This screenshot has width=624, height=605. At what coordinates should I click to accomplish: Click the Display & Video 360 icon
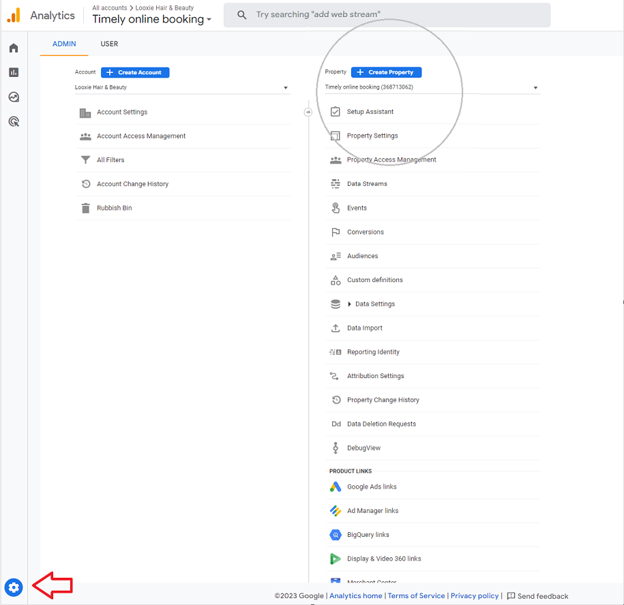coord(336,559)
